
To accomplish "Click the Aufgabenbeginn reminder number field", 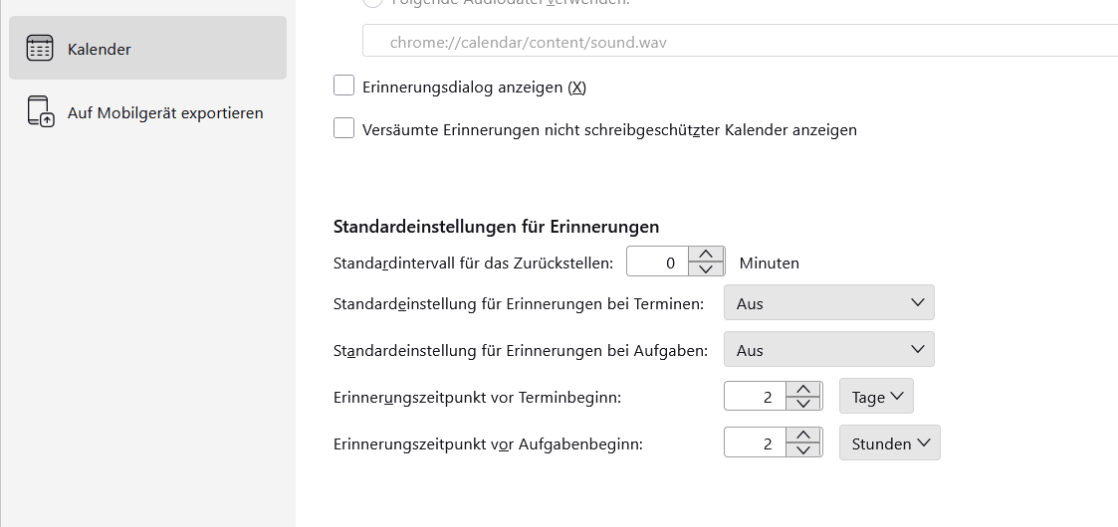I will (756, 443).
